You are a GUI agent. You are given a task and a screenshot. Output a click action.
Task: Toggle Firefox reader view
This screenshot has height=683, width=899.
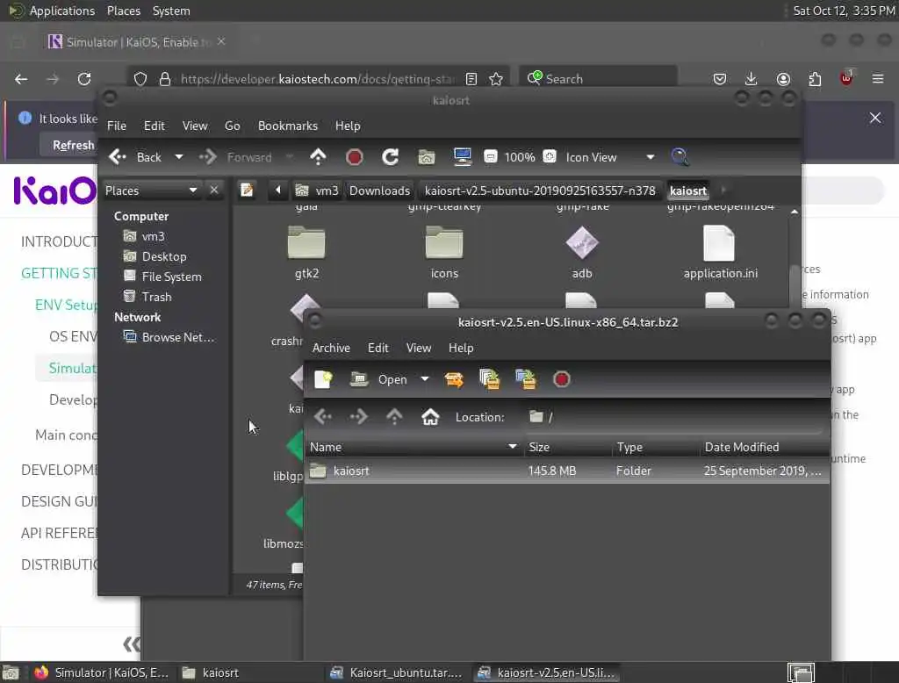pos(471,78)
